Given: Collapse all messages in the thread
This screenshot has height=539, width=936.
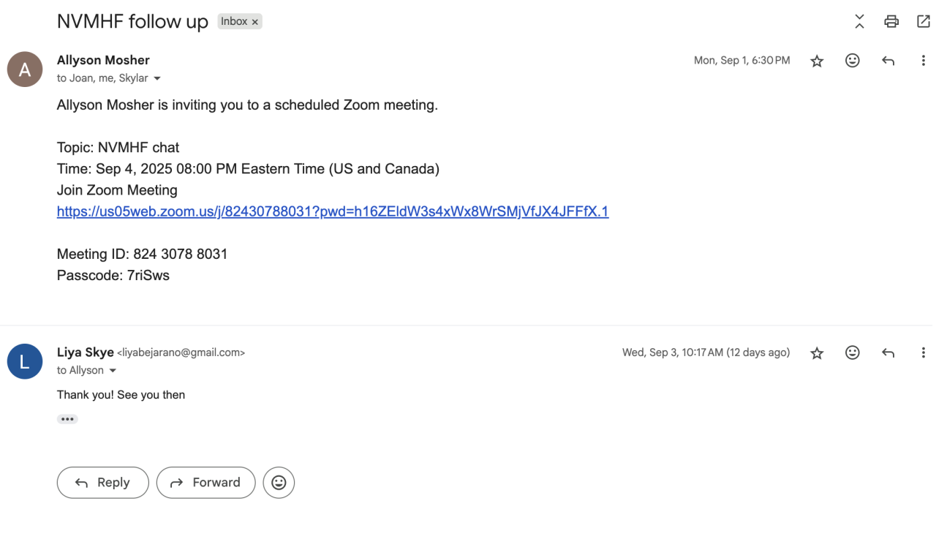Looking at the screenshot, I should pos(859,21).
